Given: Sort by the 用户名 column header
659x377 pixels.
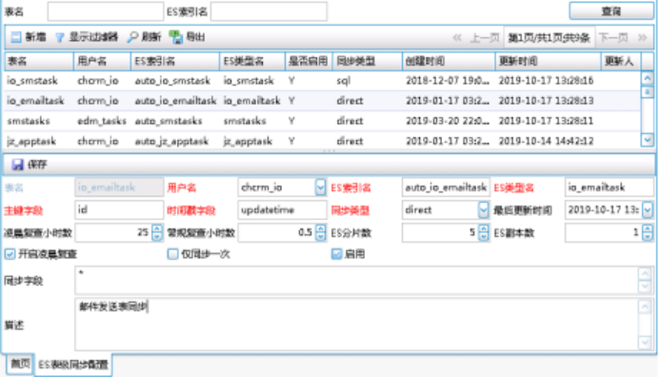Looking at the screenshot, I should [x=102, y=61].
